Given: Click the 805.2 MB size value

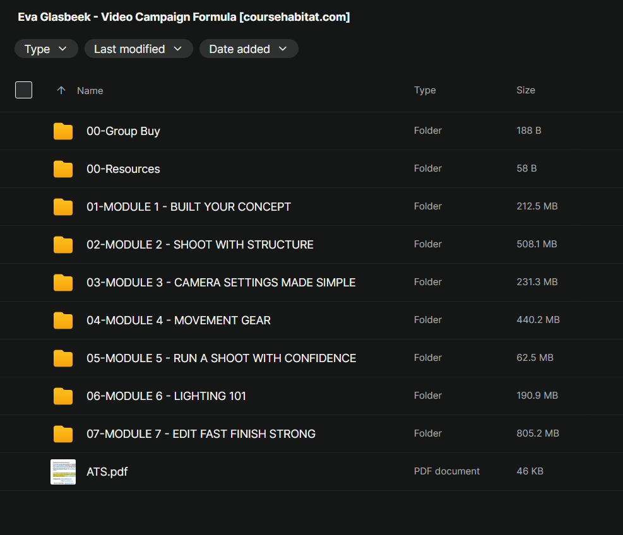Looking at the screenshot, I should click(x=538, y=433).
